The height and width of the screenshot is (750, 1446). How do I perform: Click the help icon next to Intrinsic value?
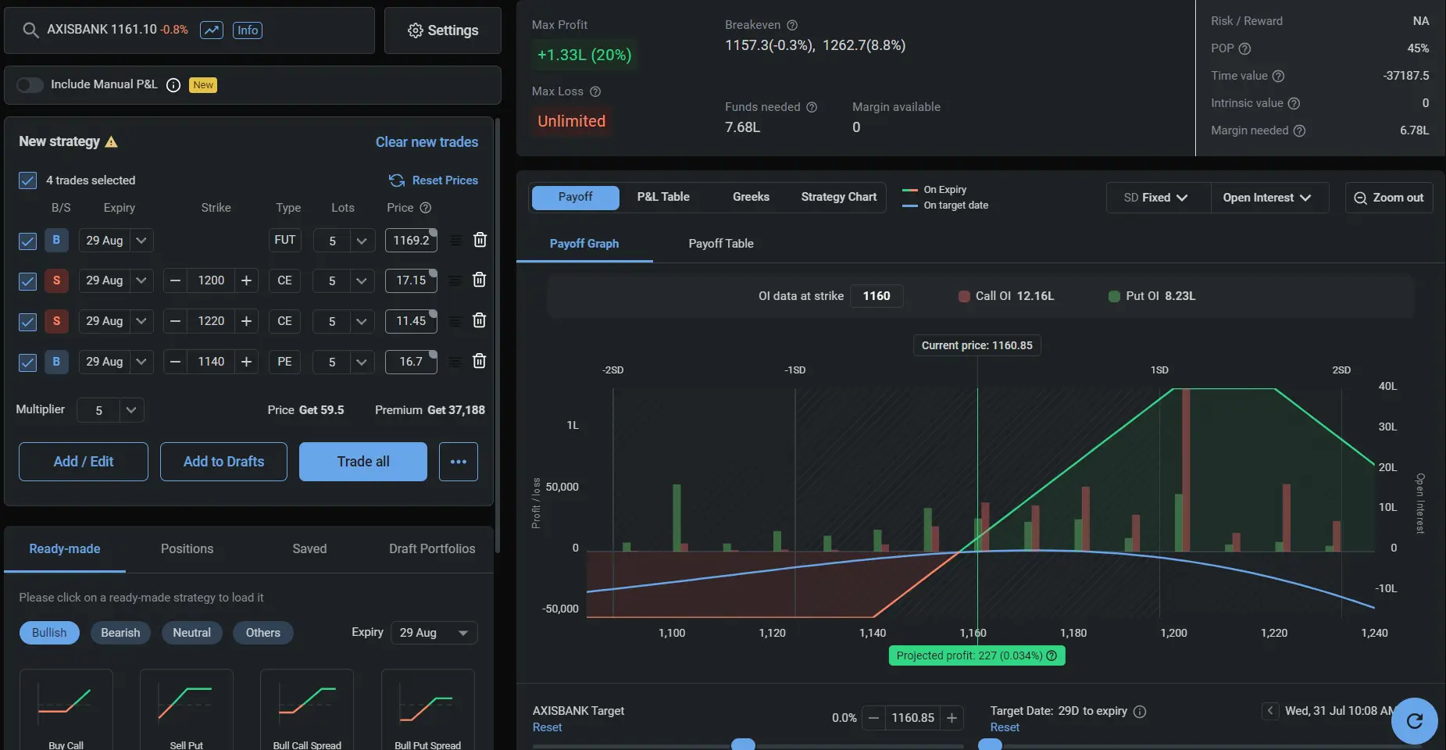coord(1294,103)
